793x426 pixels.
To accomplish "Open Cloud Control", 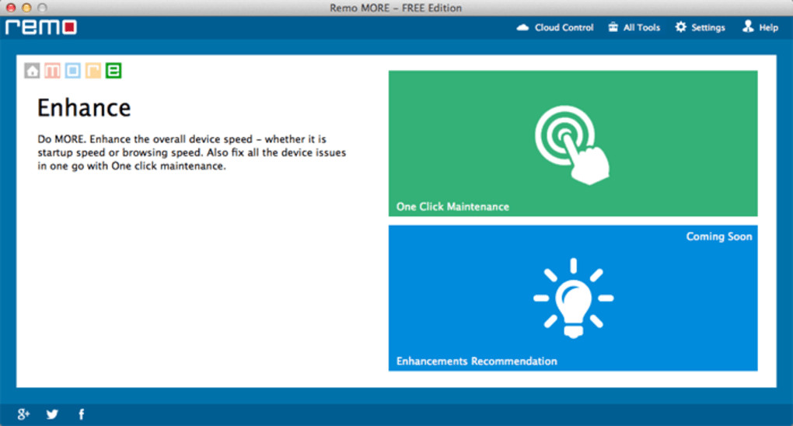I will coord(555,27).
